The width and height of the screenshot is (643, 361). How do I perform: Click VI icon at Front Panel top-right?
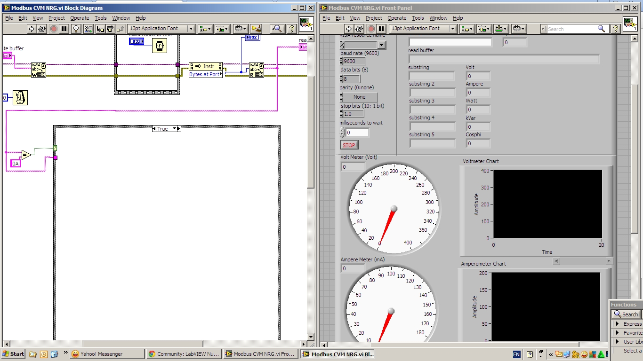pos(630,24)
